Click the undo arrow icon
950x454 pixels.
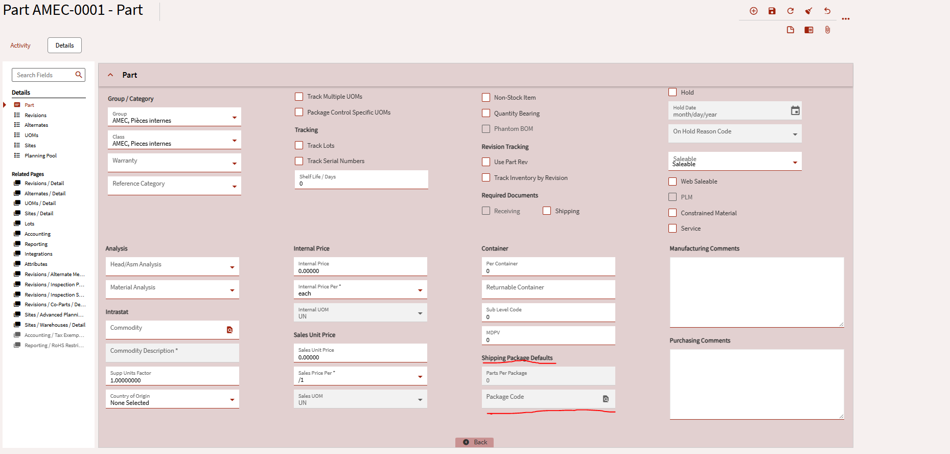click(x=827, y=11)
